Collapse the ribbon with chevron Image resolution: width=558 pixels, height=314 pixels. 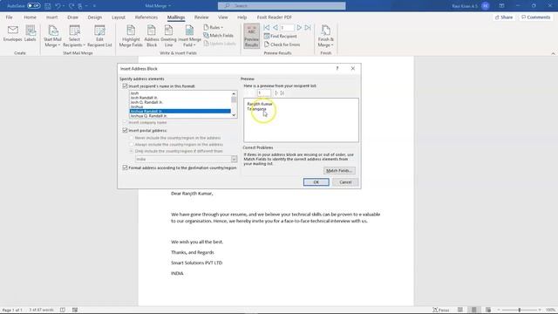(x=553, y=53)
